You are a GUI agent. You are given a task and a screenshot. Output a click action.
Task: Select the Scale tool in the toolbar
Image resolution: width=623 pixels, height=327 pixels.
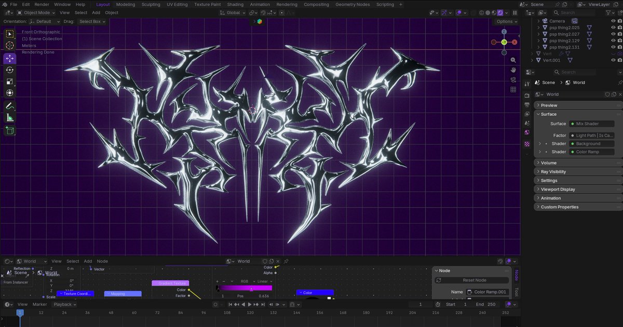click(x=10, y=81)
